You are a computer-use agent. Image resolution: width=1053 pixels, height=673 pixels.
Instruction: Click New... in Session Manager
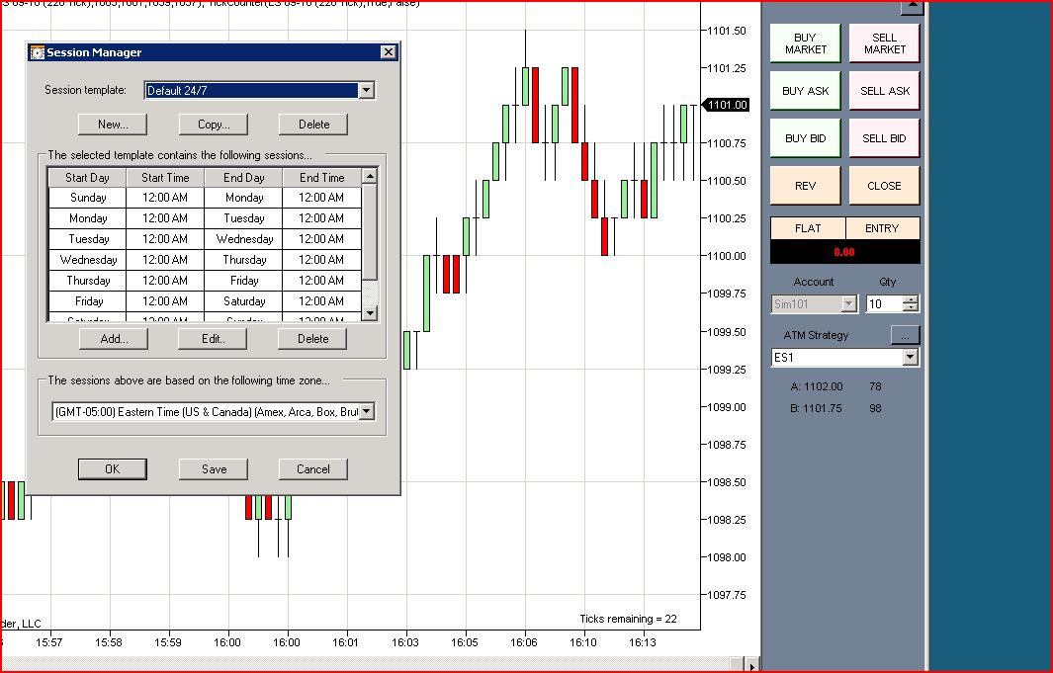[112, 125]
